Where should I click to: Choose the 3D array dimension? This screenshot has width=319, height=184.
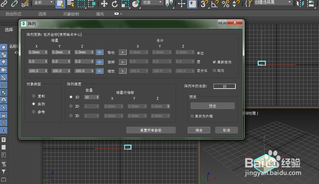pyautogui.click(x=71, y=115)
